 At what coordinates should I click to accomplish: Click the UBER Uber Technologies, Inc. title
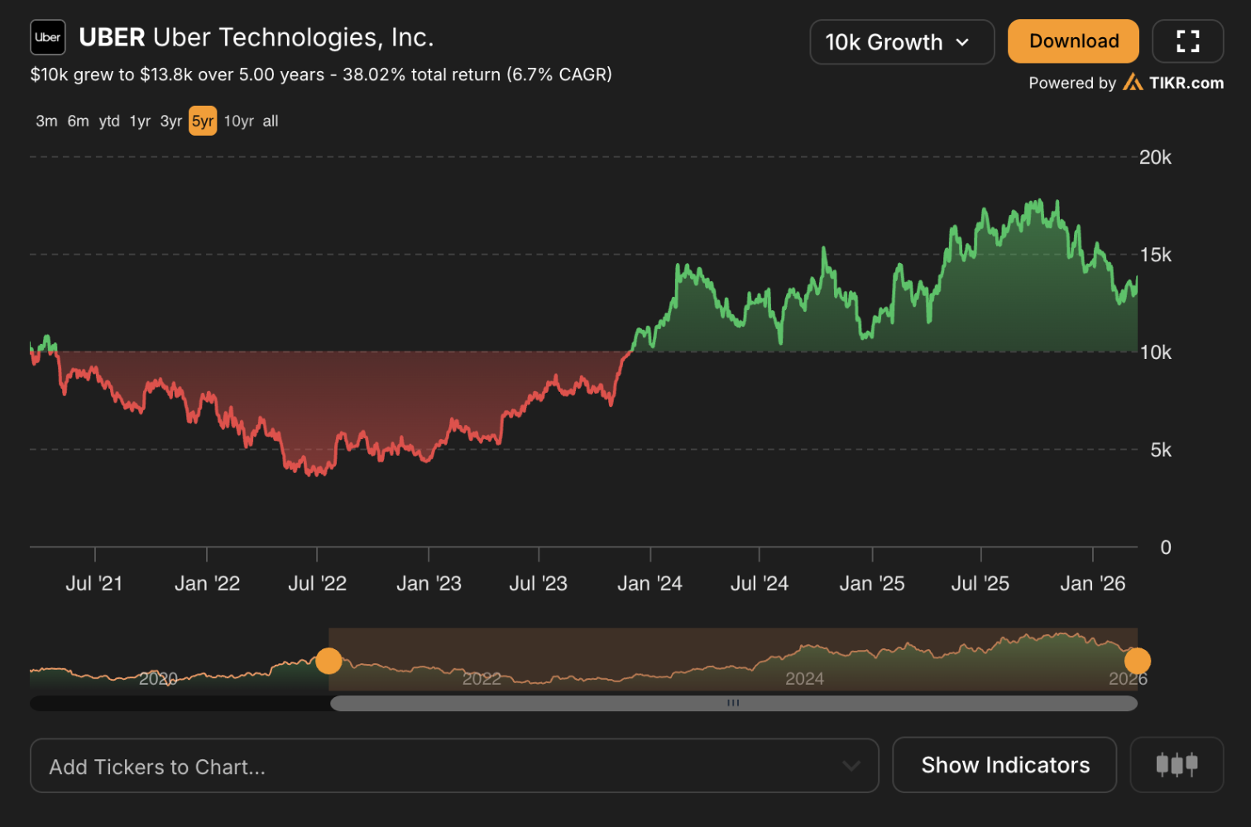coord(256,37)
